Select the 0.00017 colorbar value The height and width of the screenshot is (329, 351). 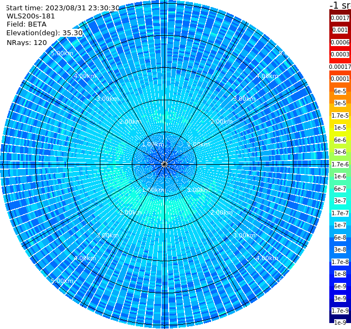340,67
